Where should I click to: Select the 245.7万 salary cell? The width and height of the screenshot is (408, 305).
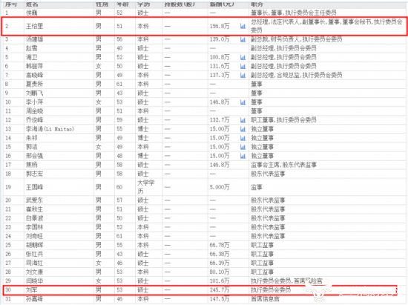point(220,289)
